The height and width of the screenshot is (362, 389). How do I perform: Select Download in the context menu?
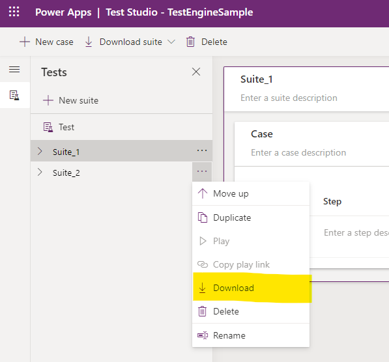click(251, 288)
